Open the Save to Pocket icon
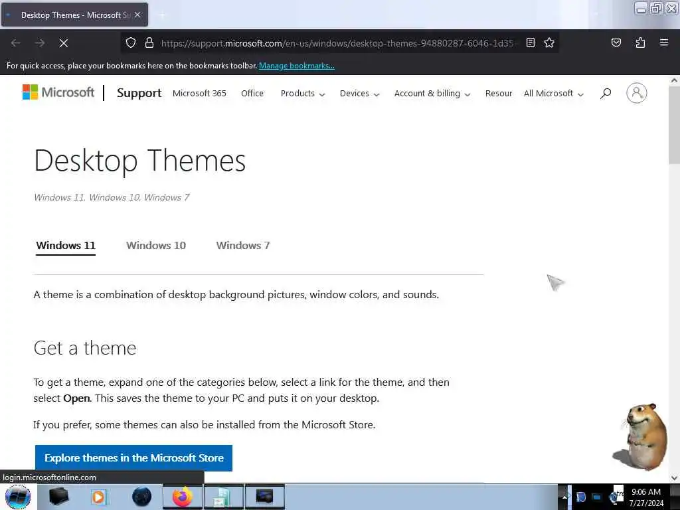 616,42
